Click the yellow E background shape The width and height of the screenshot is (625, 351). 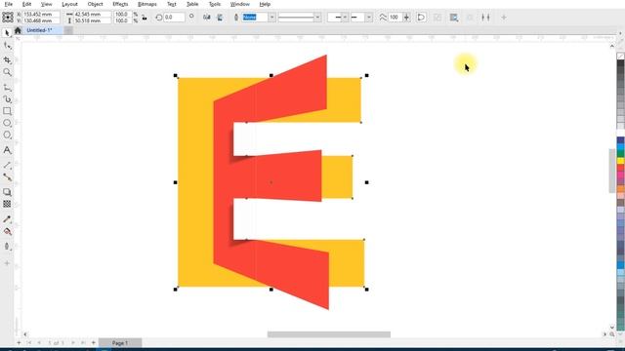click(x=195, y=182)
